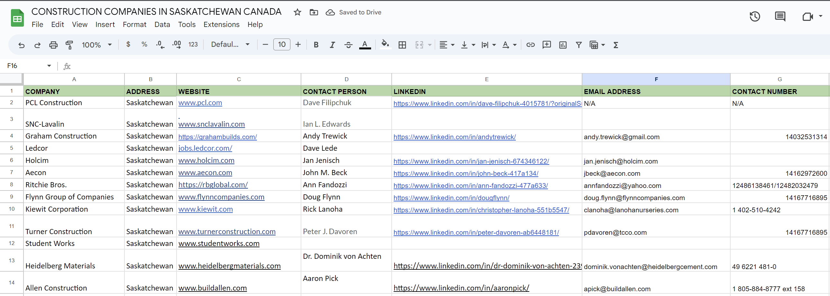This screenshot has height=296, width=830.
Task: Click the font size input field
Action: (x=282, y=44)
